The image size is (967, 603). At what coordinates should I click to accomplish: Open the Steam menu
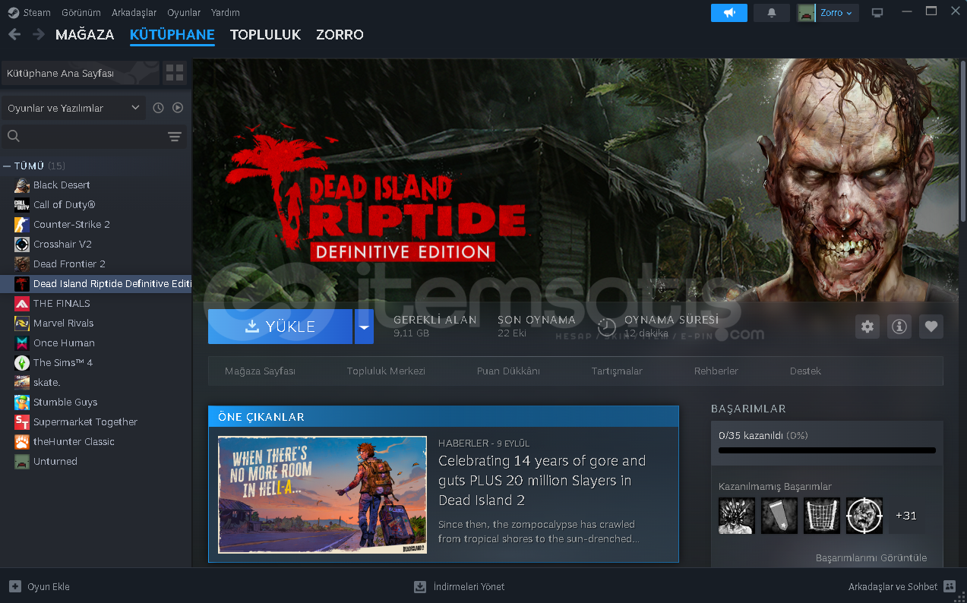click(37, 13)
